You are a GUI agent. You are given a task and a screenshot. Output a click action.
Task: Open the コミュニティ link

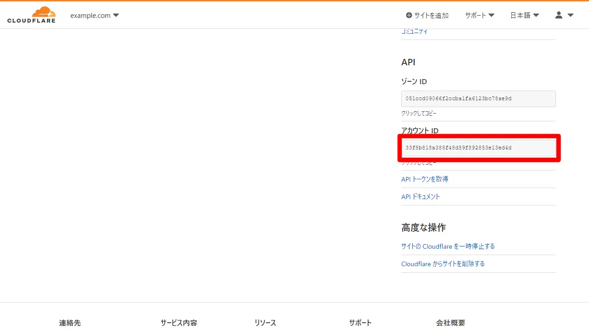coord(415,31)
